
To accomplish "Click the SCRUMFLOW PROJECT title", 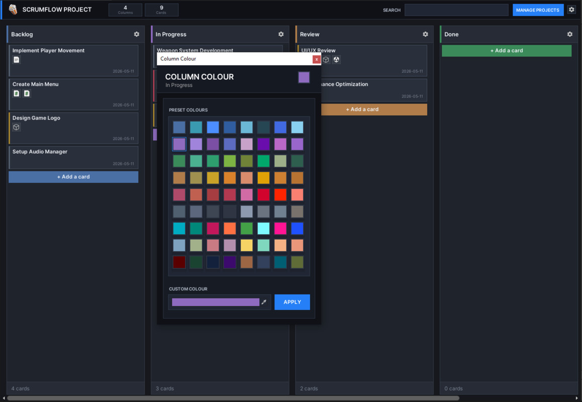I will click(57, 10).
